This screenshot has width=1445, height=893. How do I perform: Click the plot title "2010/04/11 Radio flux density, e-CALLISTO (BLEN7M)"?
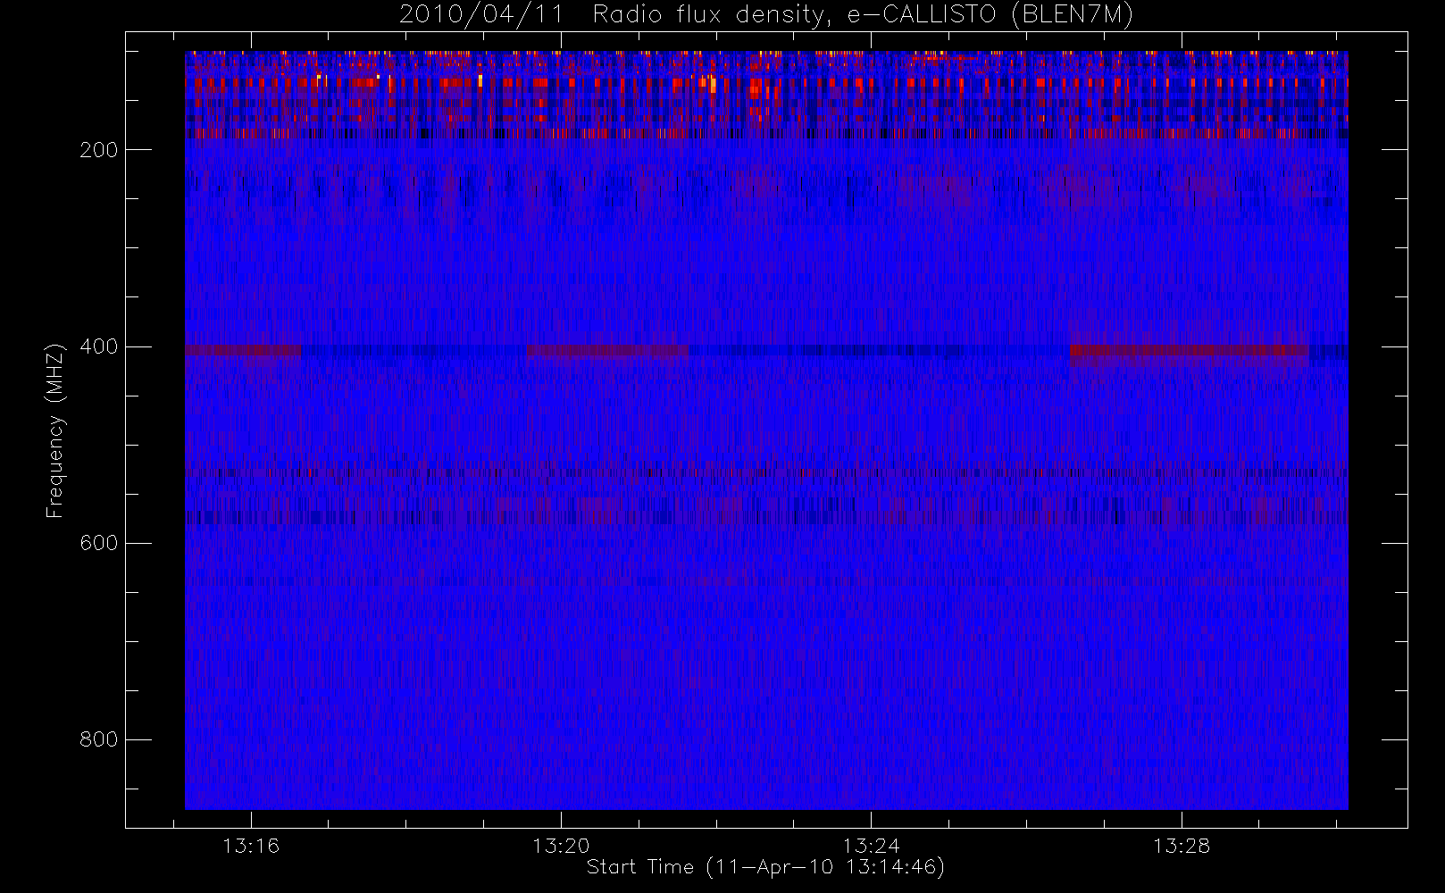click(766, 15)
